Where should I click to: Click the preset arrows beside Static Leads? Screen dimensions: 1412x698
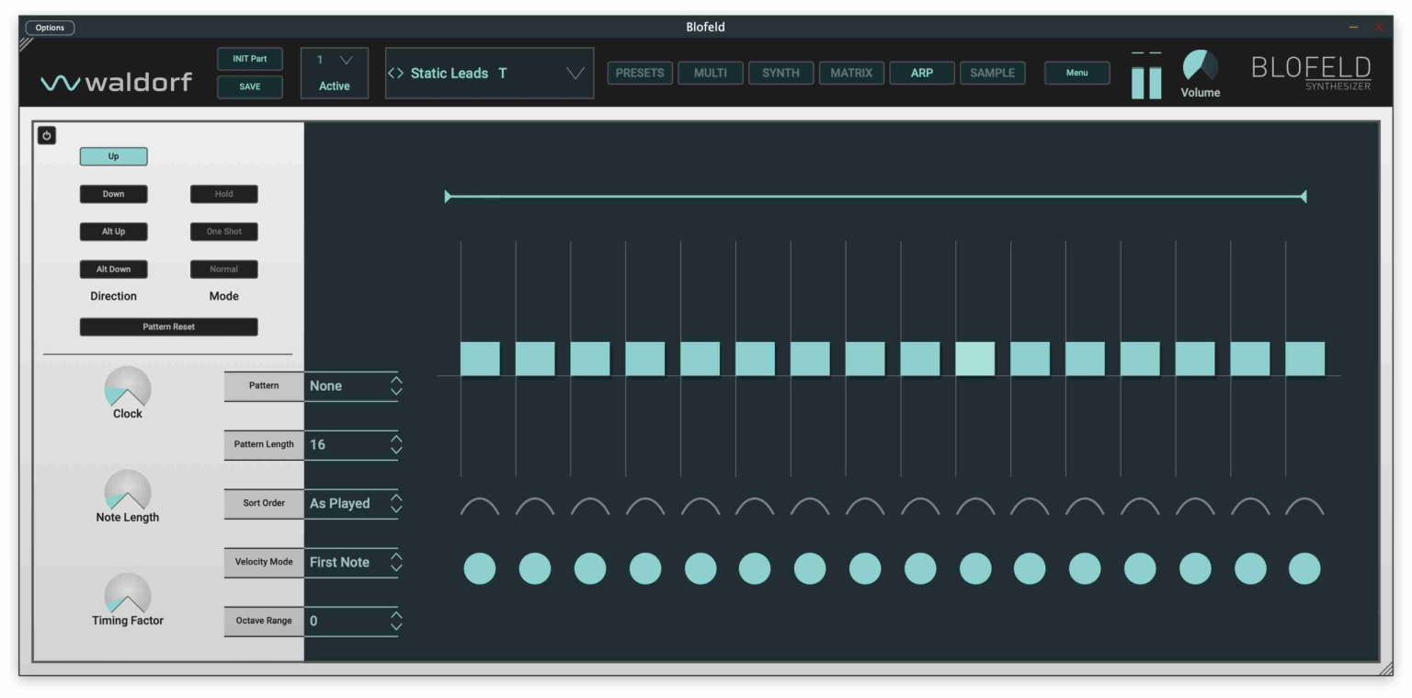point(396,74)
